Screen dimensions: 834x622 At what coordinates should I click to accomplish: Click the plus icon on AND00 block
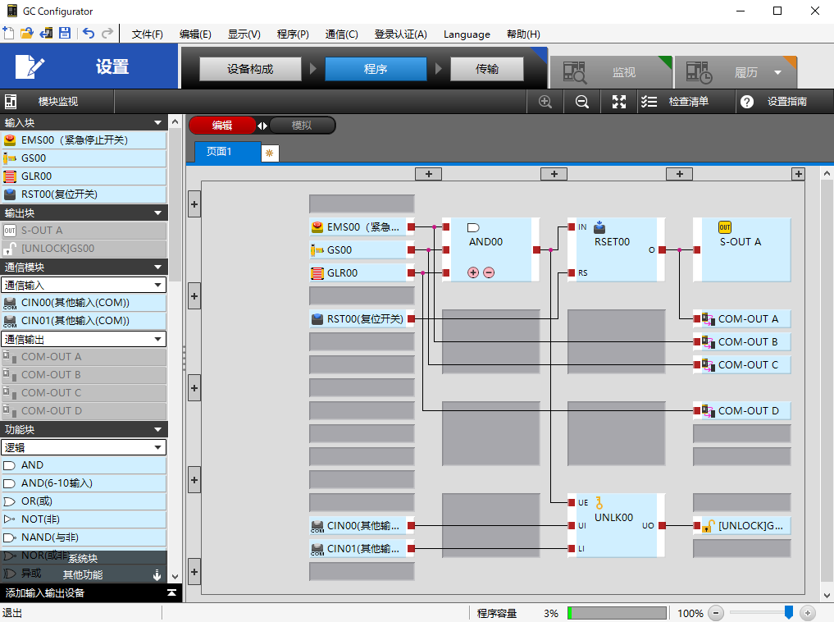(473, 272)
